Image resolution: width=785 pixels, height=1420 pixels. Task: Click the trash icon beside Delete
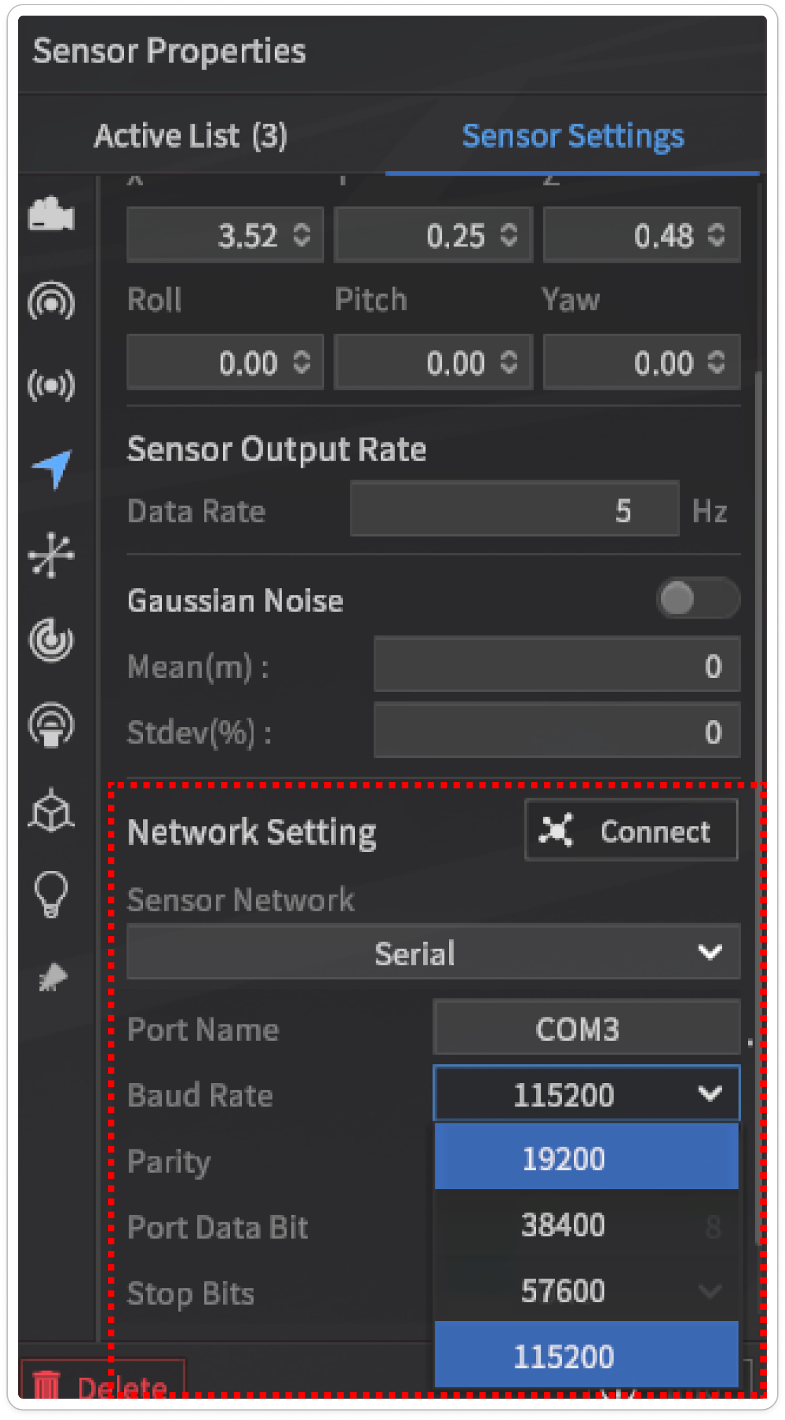pos(46,1386)
